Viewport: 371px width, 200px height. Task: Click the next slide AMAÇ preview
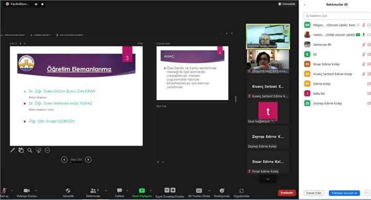tap(192, 73)
